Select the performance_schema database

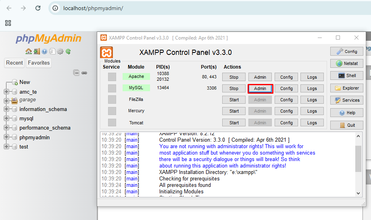point(45,128)
